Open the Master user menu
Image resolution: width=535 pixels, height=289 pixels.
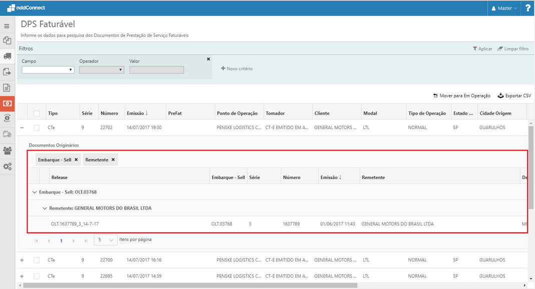coord(504,8)
